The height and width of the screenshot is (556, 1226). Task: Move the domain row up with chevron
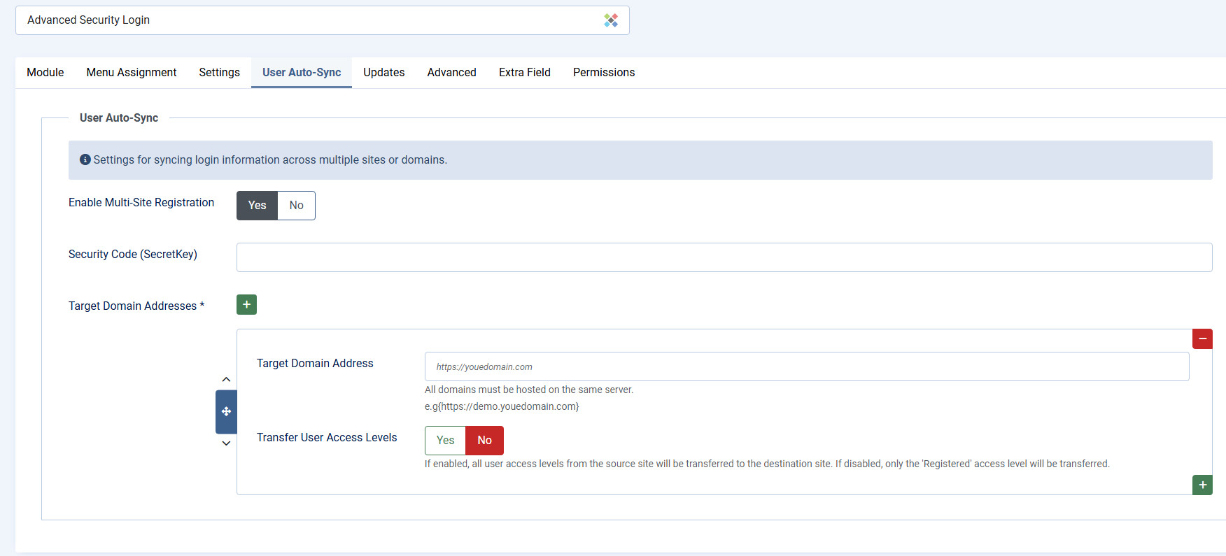(x=226, y=380)
